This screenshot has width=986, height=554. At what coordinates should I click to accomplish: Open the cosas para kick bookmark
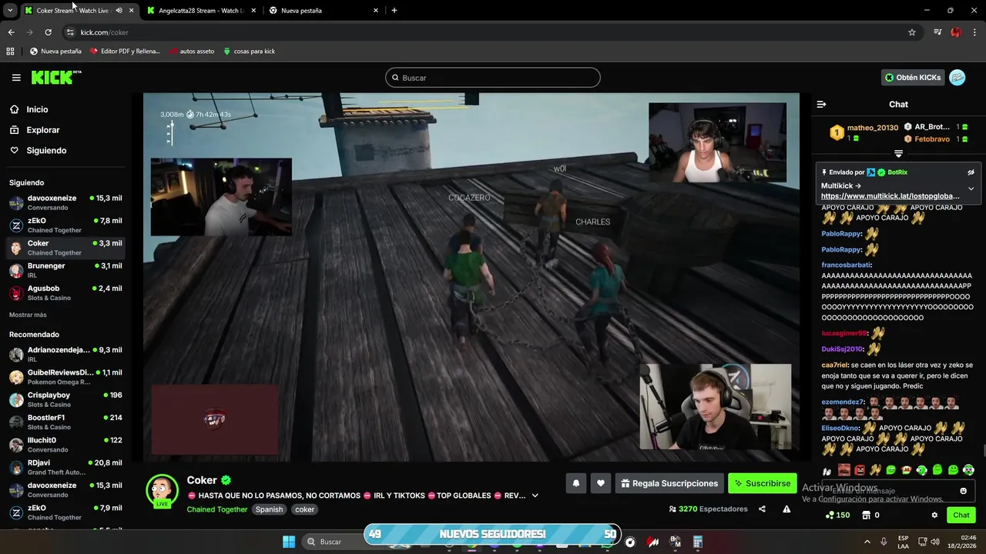[249, 52]
